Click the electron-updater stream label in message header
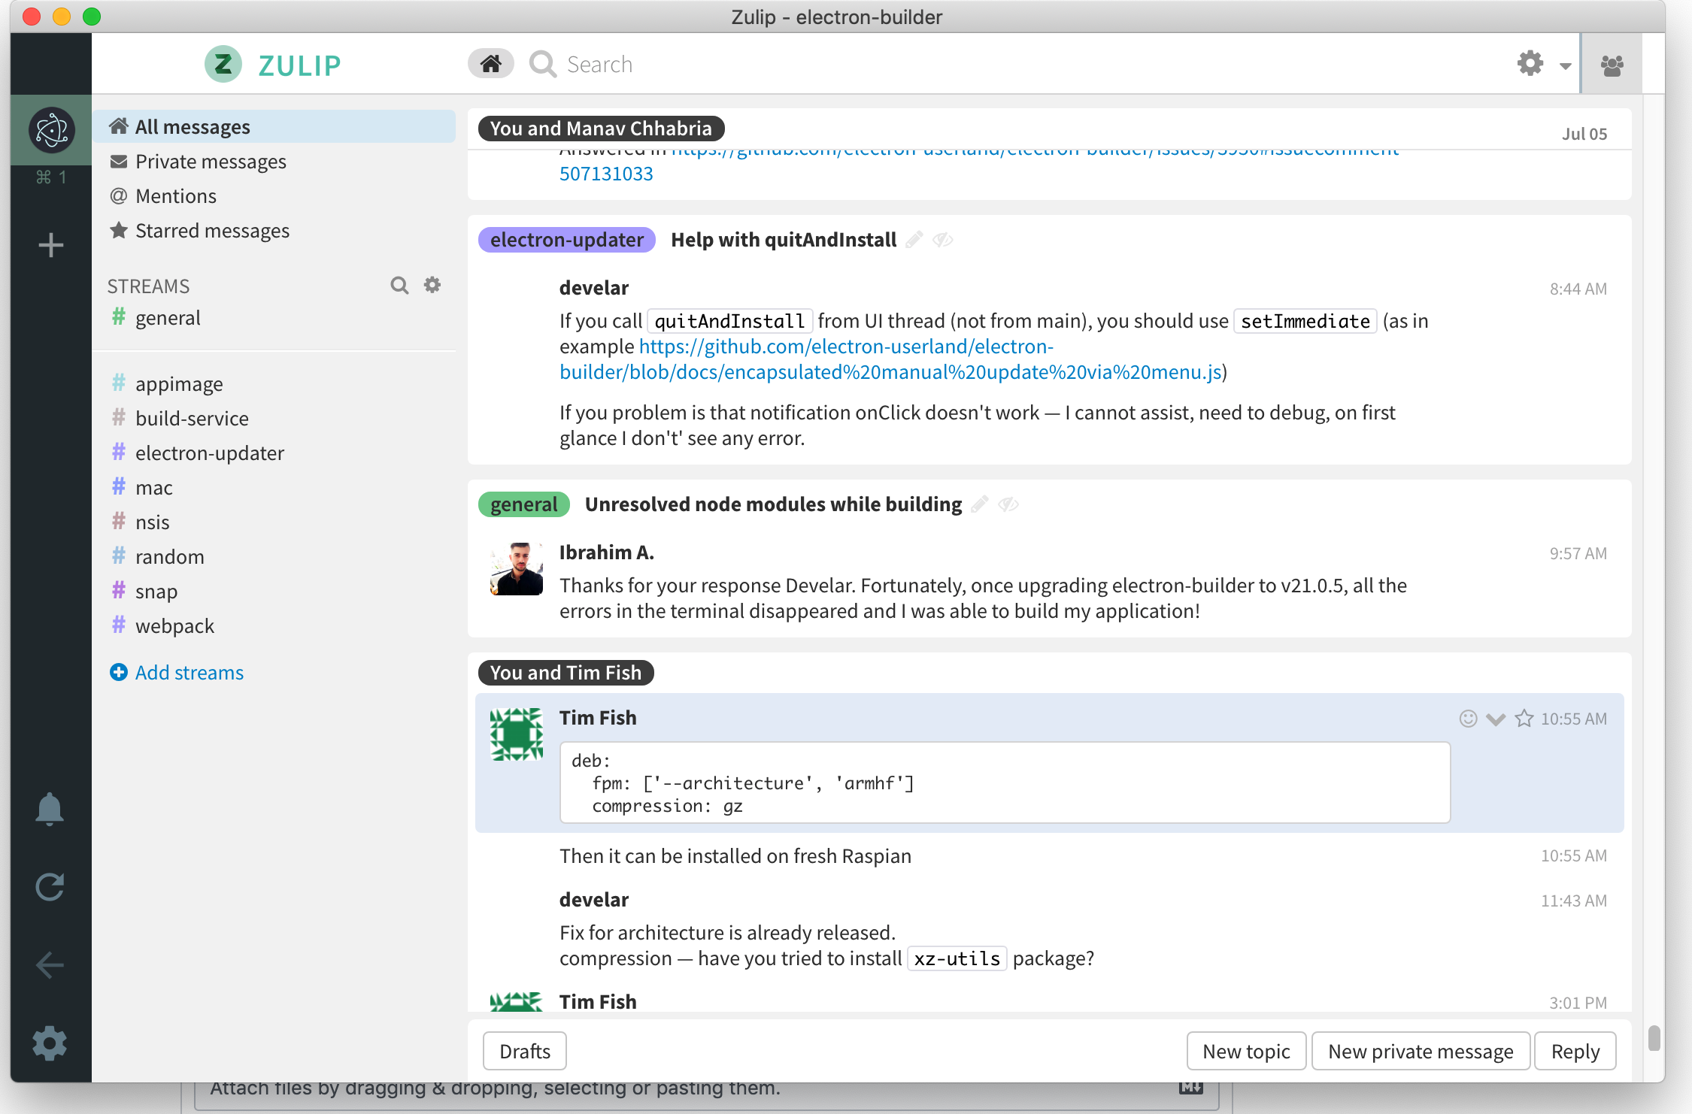1692x1114 pixels. click(x=567, y=240)
